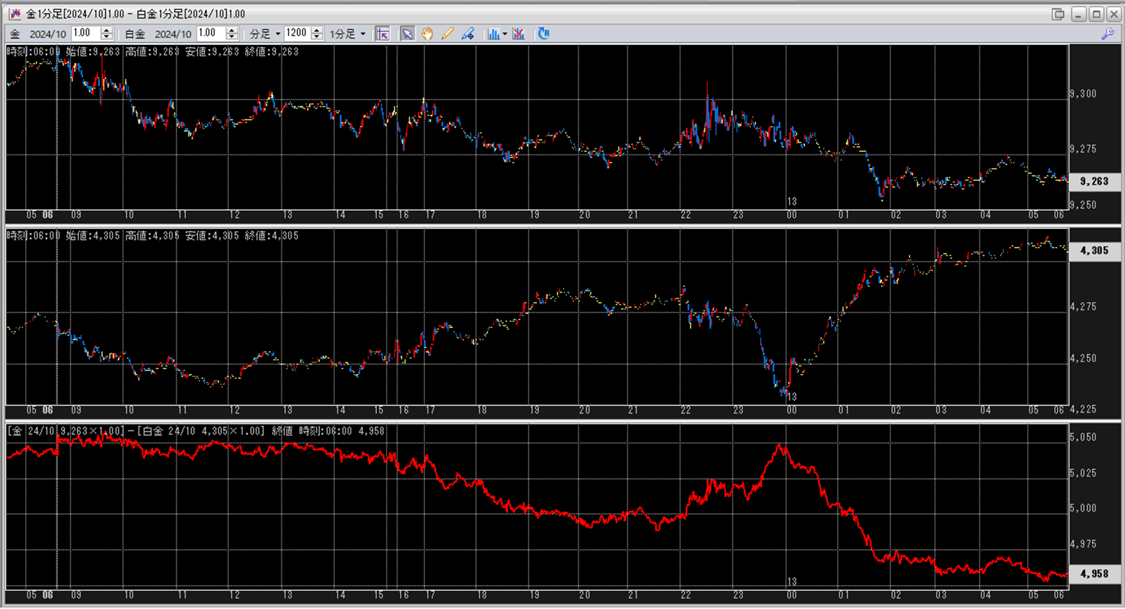This screenshot has width=1125, height=609.
Task: Click the delete indicators icon
Action: pyautogui.click(x=518, y=34)
